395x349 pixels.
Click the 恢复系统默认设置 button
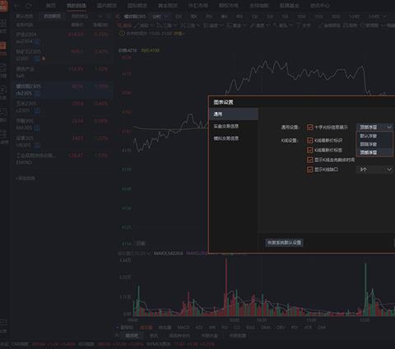pos(284,243)
